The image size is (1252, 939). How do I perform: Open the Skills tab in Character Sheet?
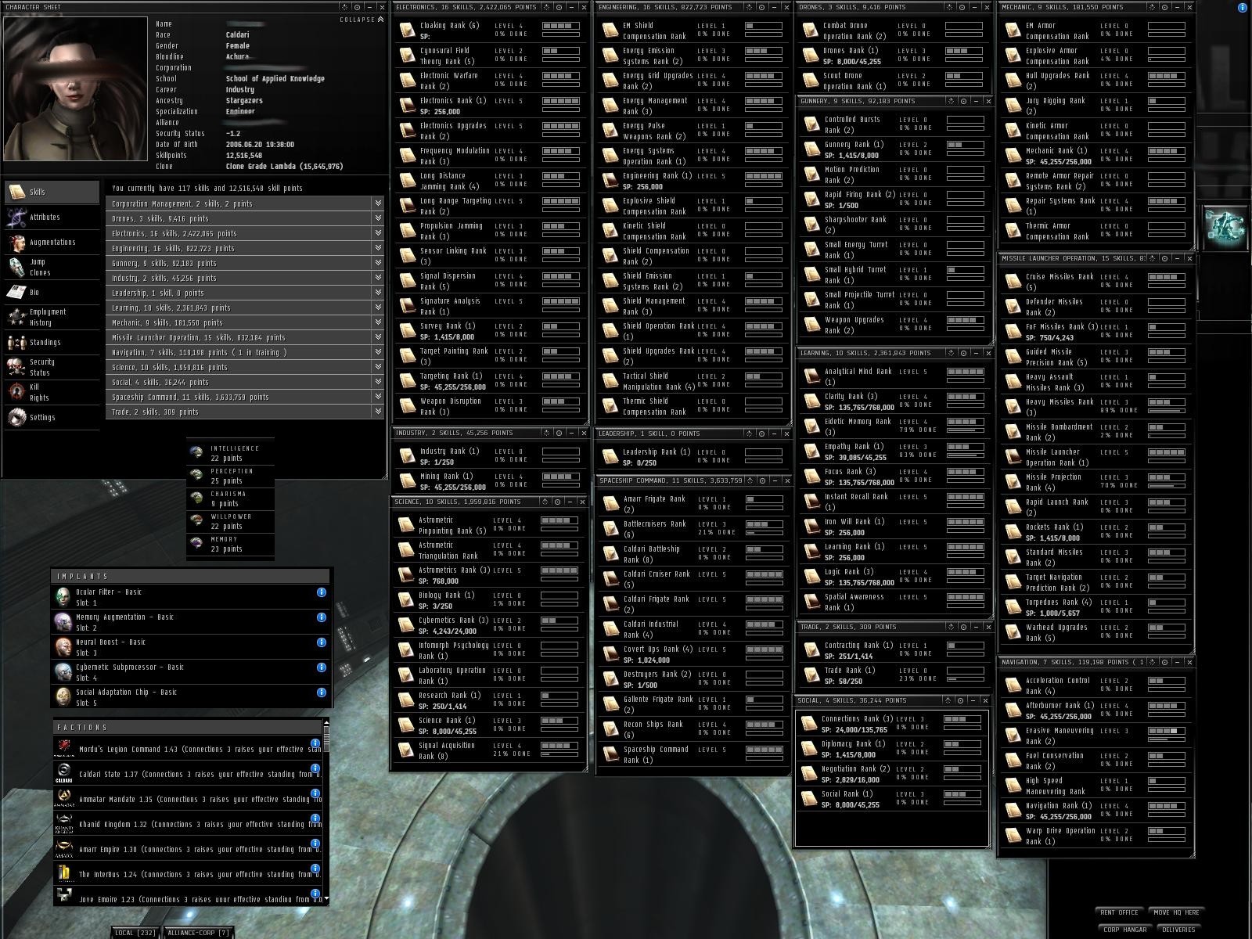pyautogui.click(x=52, y=192)
